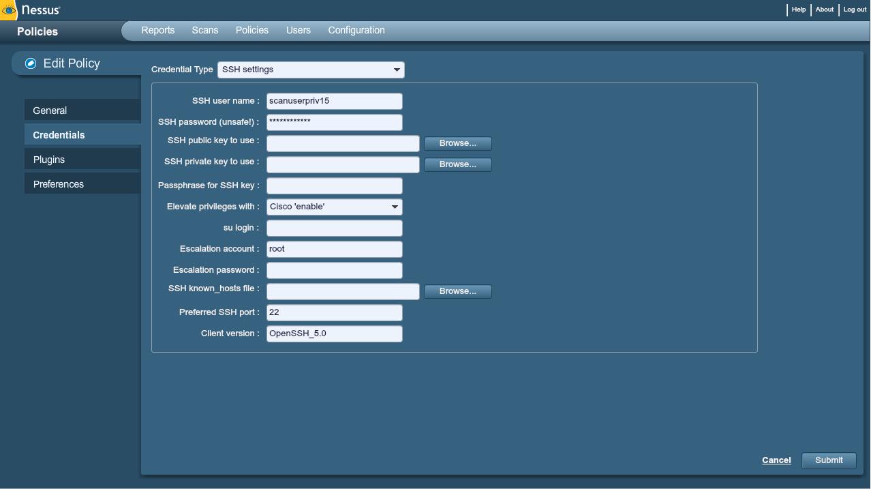Image resolution: width=871 pixels, height=489 pixels.
Task: Click the SSH known_hosts file path field
Action: 343,291
